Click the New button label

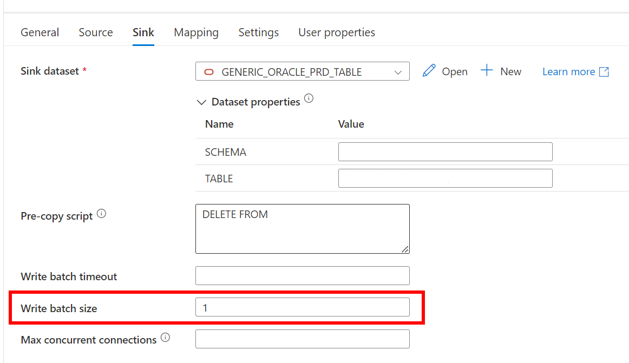(x=510, y=72)
